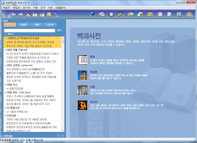This screenshot has width=197, height=143.
Task: Click the newspaper scroll icon
Action: click(102, 14)
